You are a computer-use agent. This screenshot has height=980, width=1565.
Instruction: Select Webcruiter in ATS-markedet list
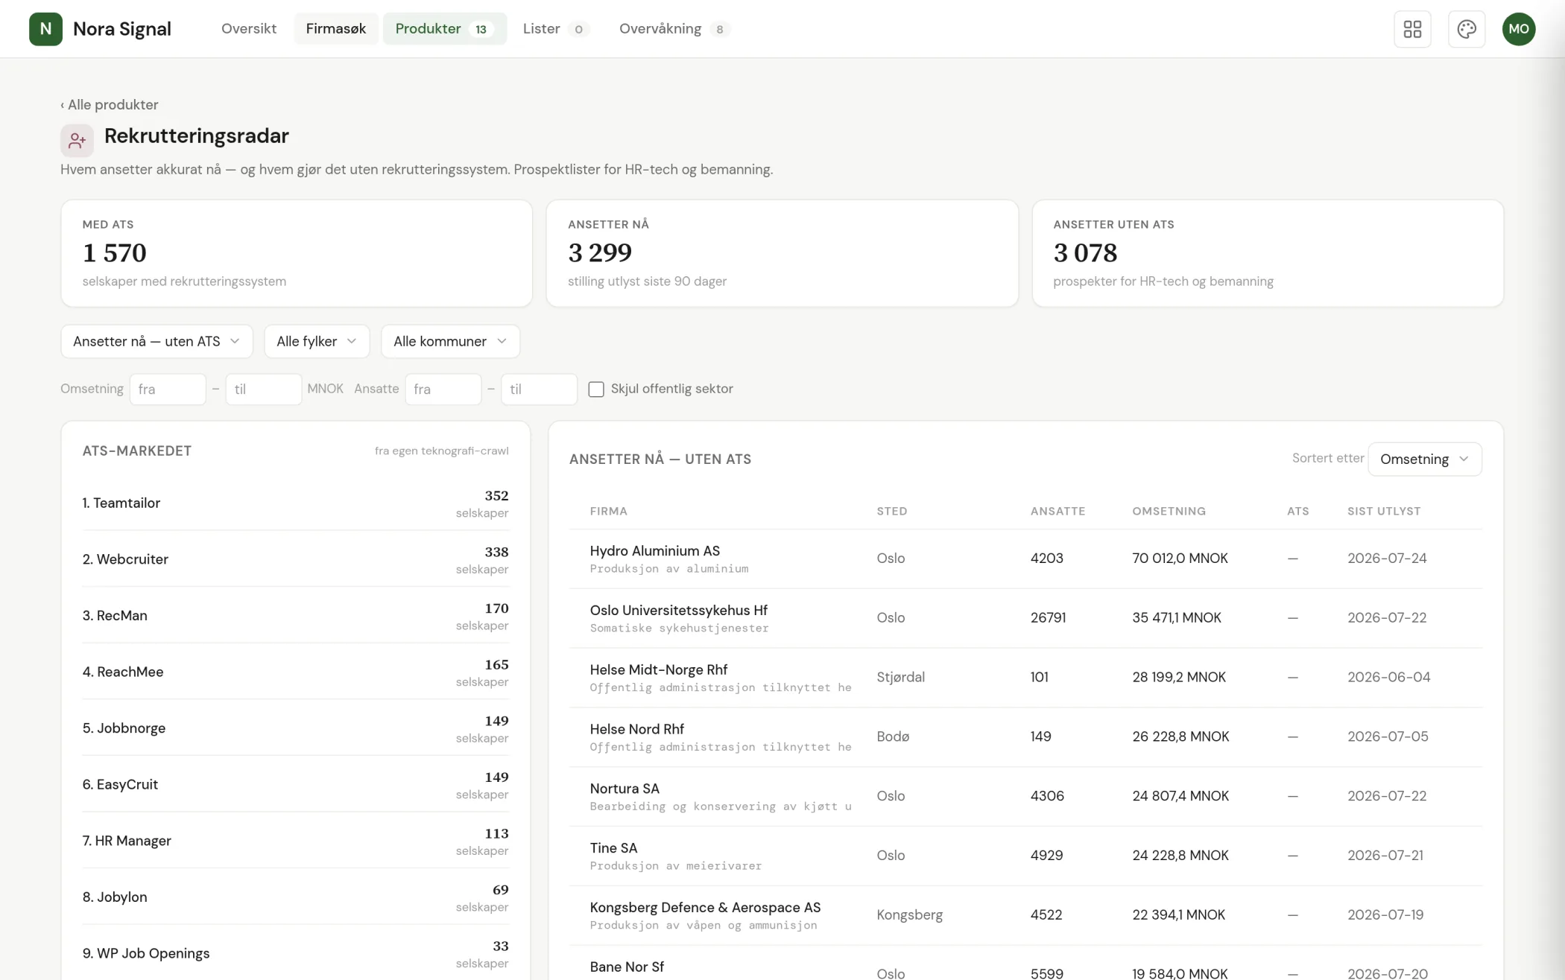click(296, 559)
